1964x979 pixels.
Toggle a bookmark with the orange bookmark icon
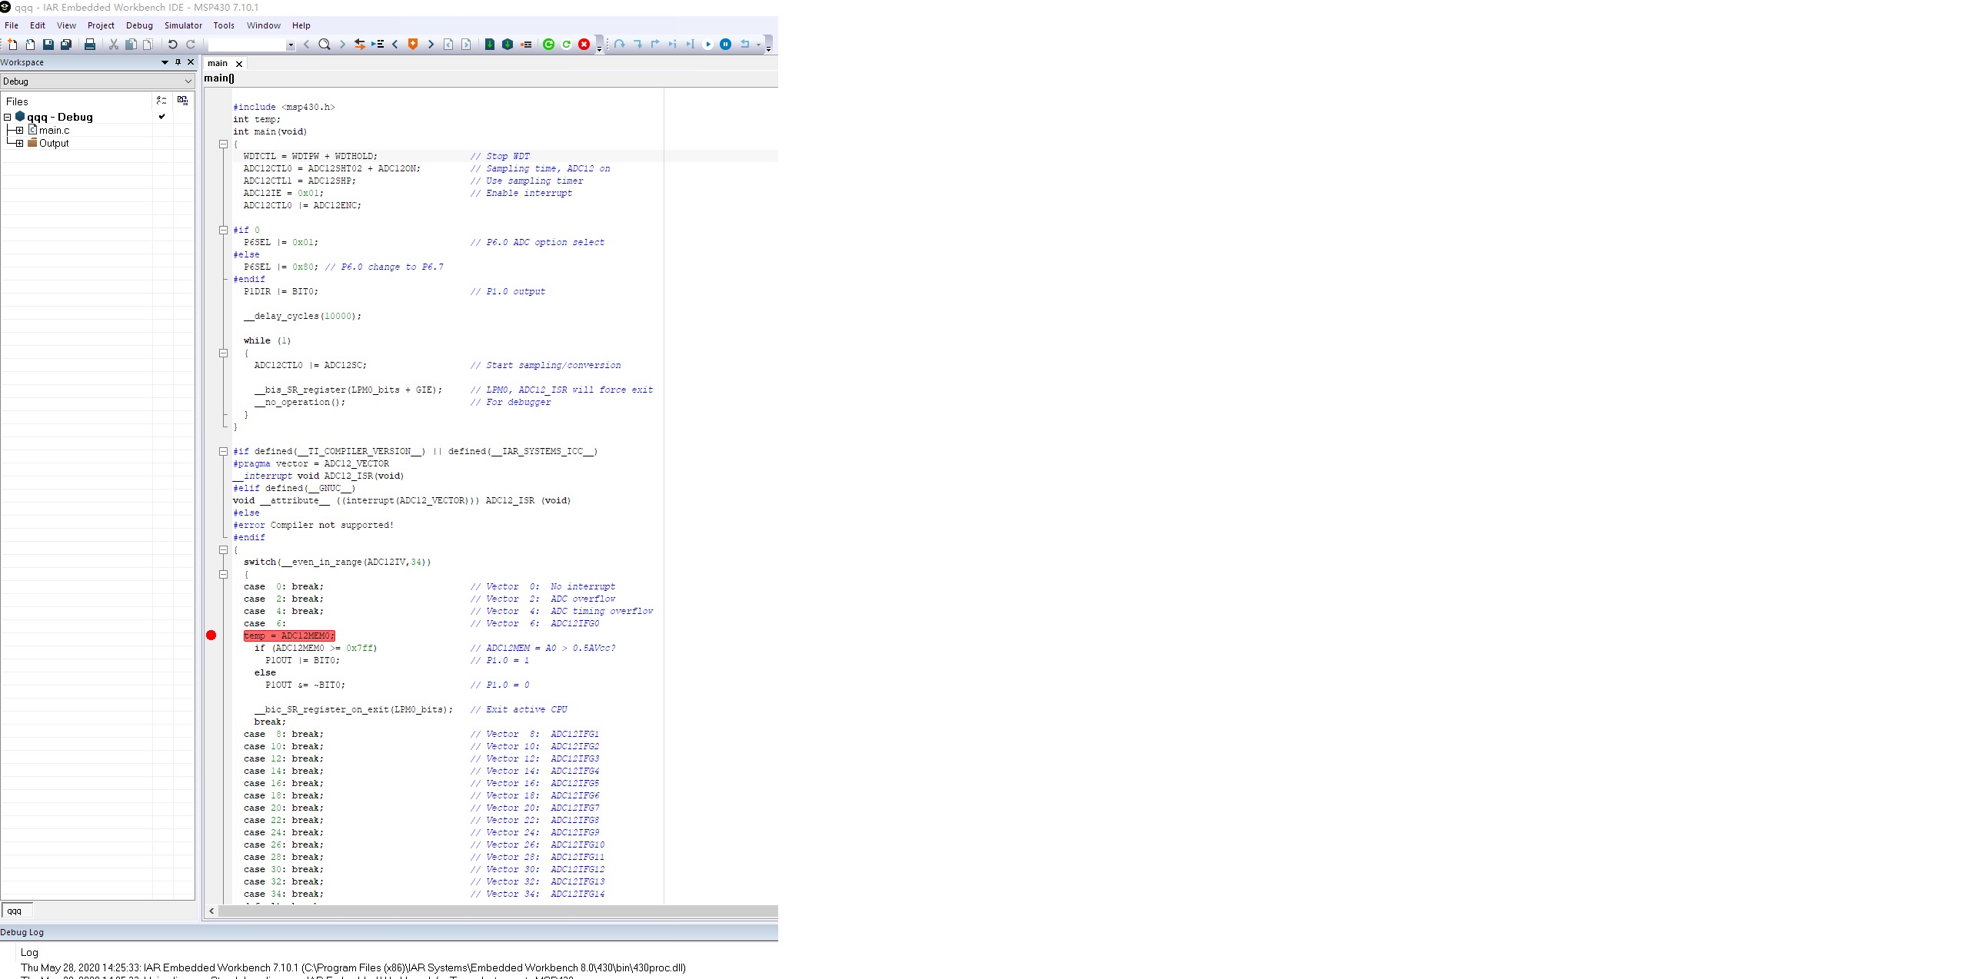[x=413, y=45]
